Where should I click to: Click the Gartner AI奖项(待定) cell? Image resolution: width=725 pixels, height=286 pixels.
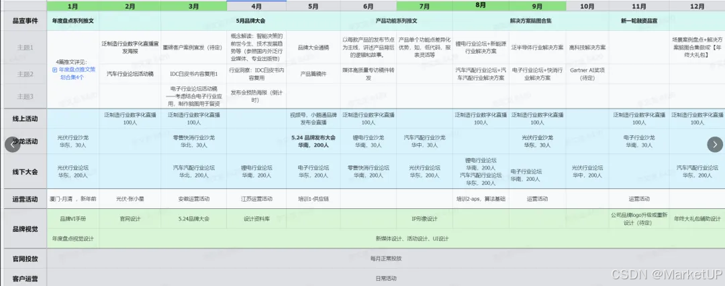[x=587, y=74]
